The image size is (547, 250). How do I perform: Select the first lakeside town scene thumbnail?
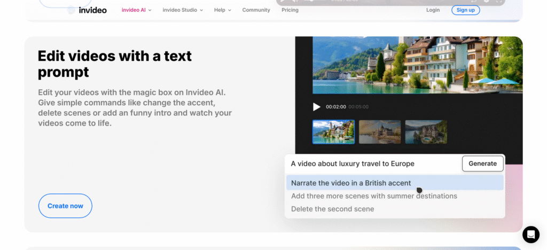tap(333, 132)
